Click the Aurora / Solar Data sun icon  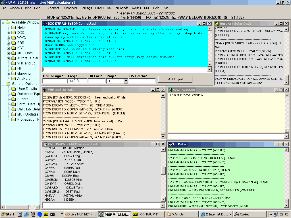[x=217, y=24]
